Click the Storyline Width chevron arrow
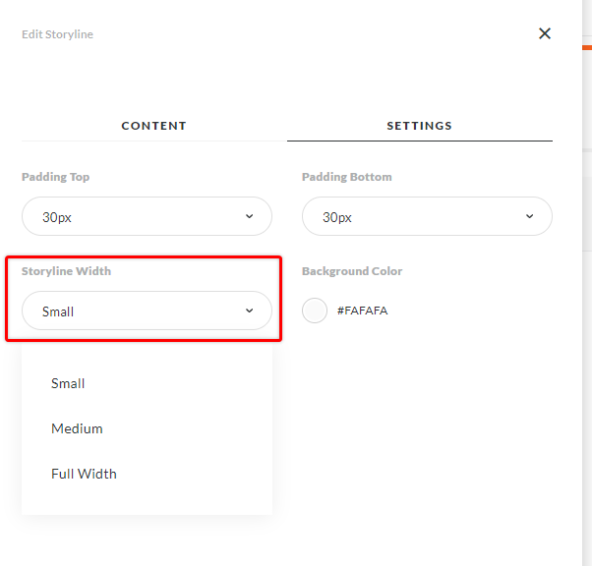Viewport: 592px width, 566px height. coord(249,311)
